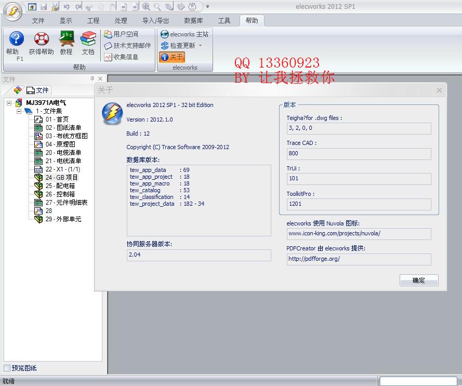Click 技术支持邮件 envelope item
The height and width of the screenshot is (386, 462).
click(127, 45)
